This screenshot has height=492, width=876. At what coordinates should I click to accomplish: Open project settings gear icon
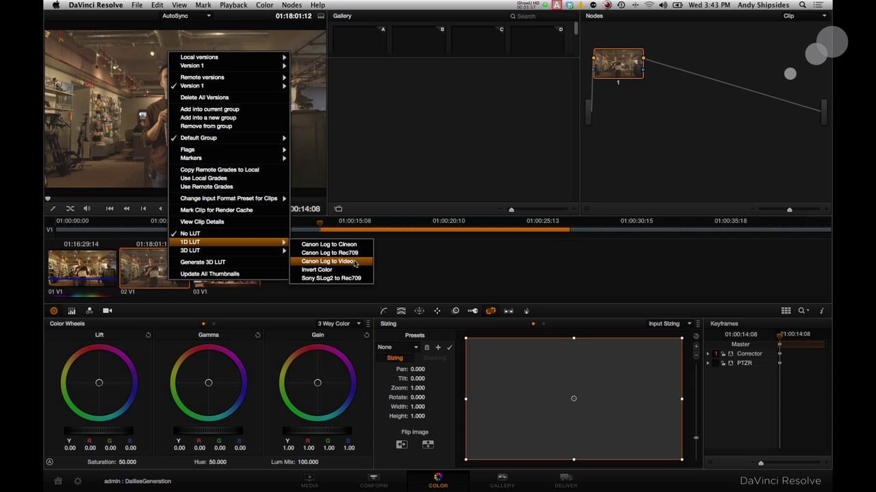(x=78, y=481)
